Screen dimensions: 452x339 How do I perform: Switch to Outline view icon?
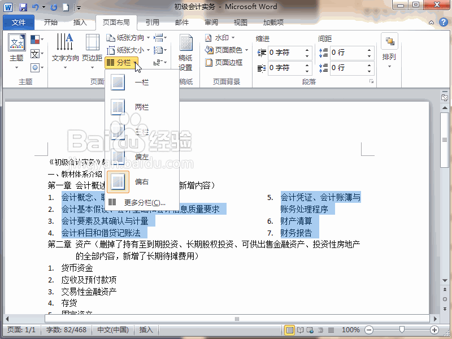320,330
